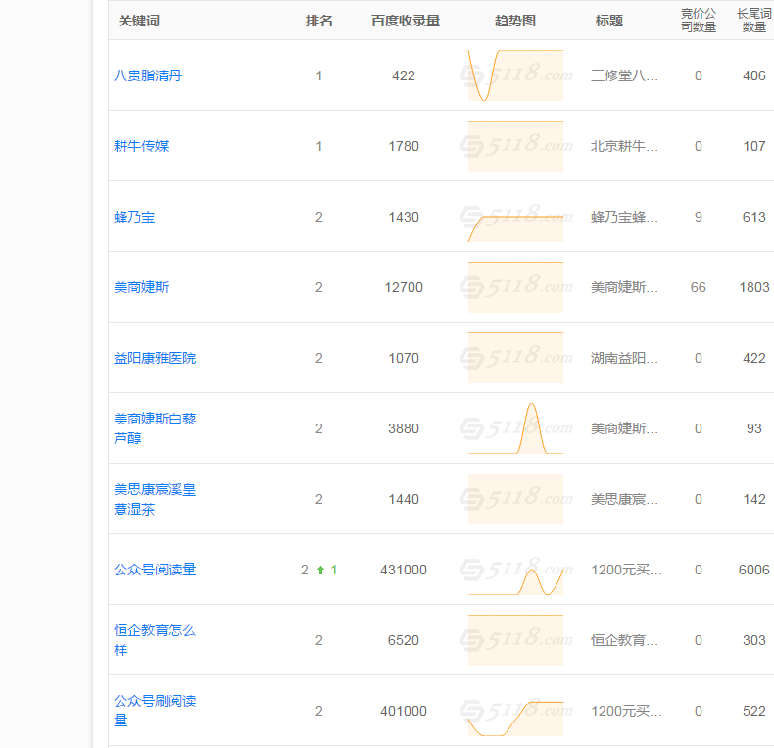Click the long-tail count 6006
This screenshot has height=748, width=774.
coord(753,570)
